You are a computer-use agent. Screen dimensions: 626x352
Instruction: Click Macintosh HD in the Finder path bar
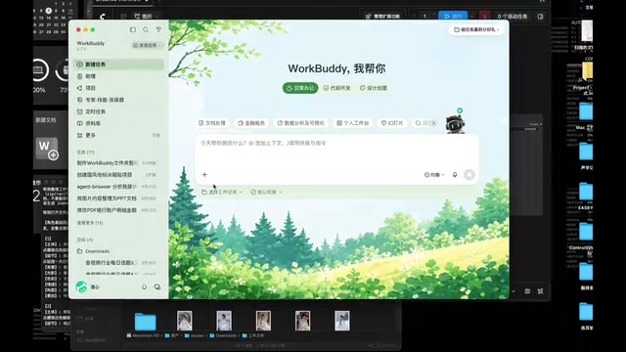coord(143,335)
